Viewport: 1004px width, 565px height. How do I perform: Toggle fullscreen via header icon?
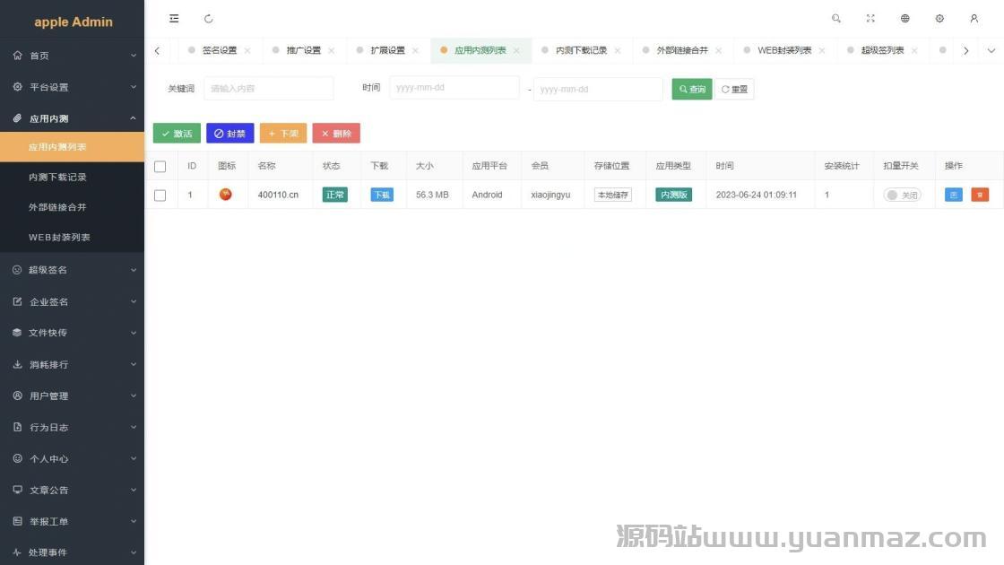tap(870, 19)
